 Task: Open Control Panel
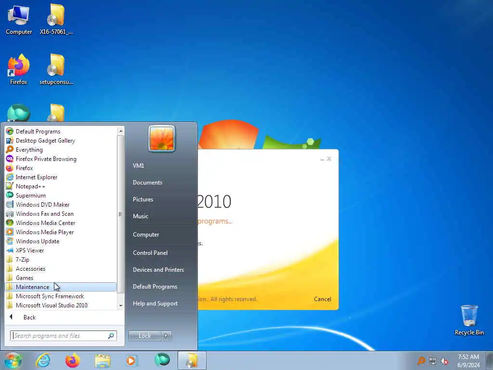pyautogui.click(x=150, y=252)
